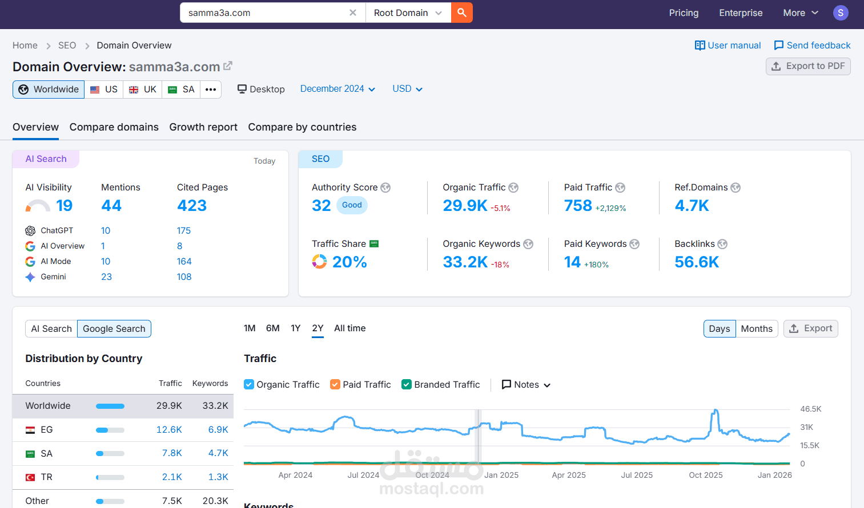Select the SA database button

pyautogui.click(x=181, y=90)
